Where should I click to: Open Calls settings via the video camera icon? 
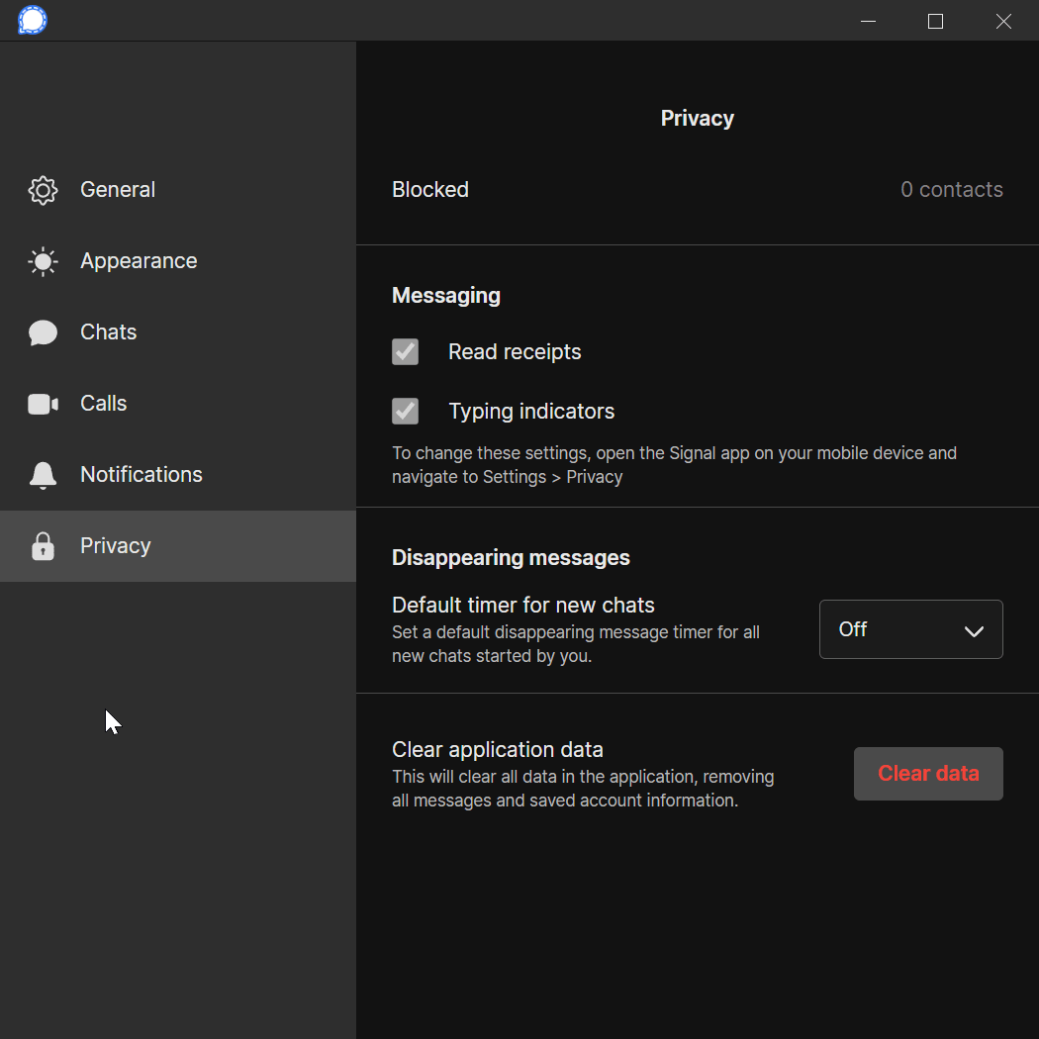point(43,404)
